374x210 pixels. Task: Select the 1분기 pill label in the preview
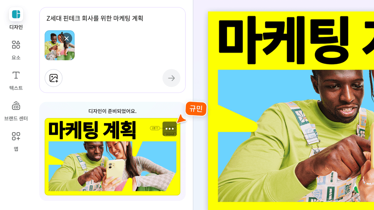[155, 128]
